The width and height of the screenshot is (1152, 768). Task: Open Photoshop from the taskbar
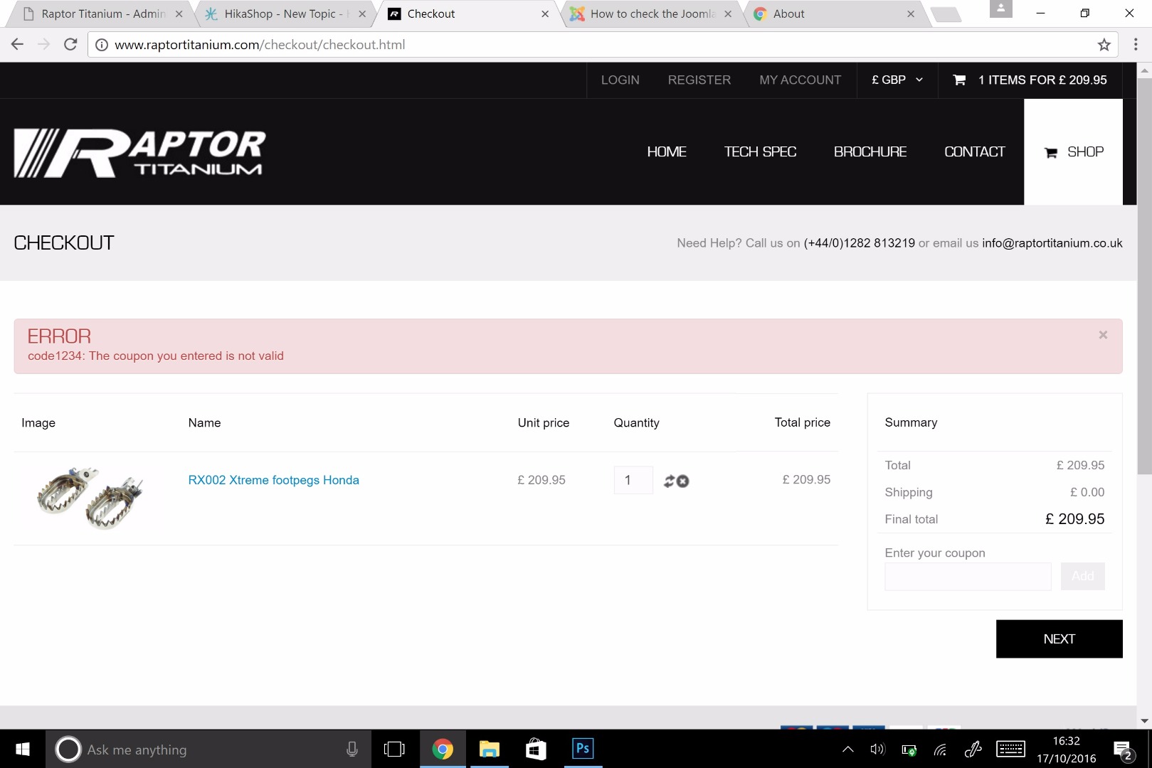coord(583,749)
